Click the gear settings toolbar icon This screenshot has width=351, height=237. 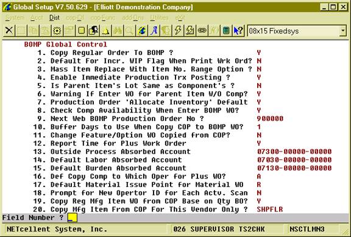[57, 31]
